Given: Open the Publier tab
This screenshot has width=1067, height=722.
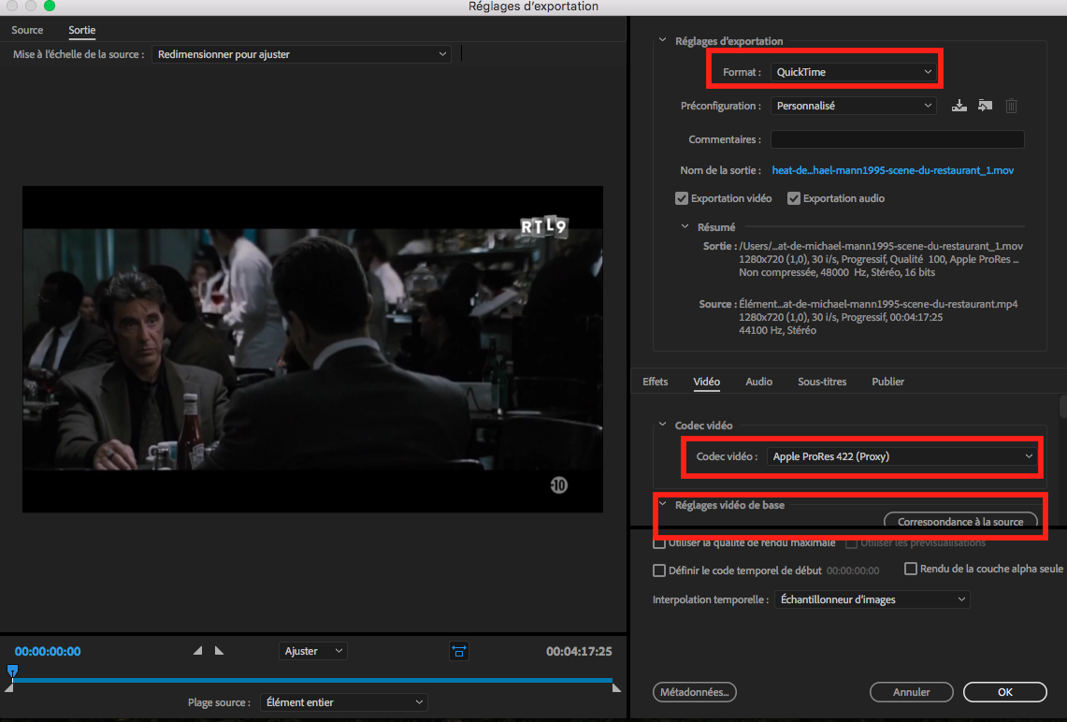Looking at the screenshot, I should pyautogui.click(x=888, y=382).
